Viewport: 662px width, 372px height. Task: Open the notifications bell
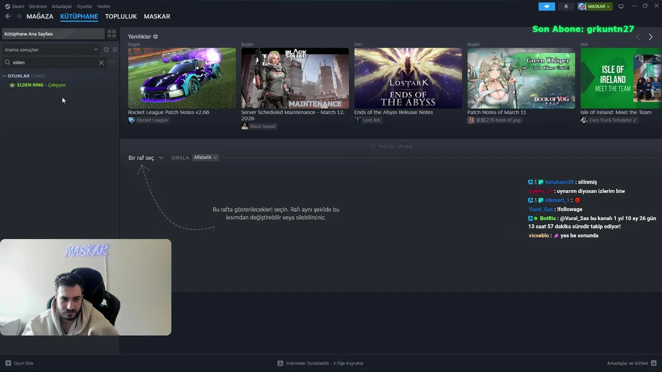coord(566,7)
